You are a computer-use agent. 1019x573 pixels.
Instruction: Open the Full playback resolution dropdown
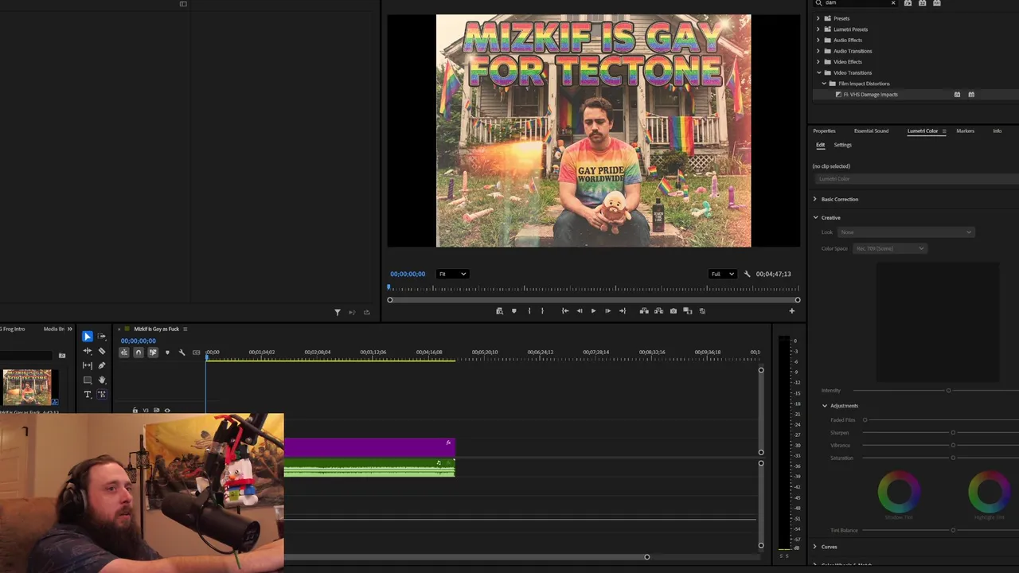pos(722,274)
